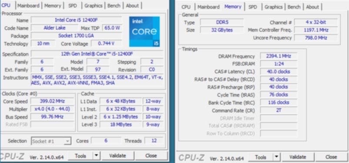Click multiplier value 'x4.0 (4.0 - 44.0)'
The width and height of the screenshot is (349, 163).
click(52, 109)
